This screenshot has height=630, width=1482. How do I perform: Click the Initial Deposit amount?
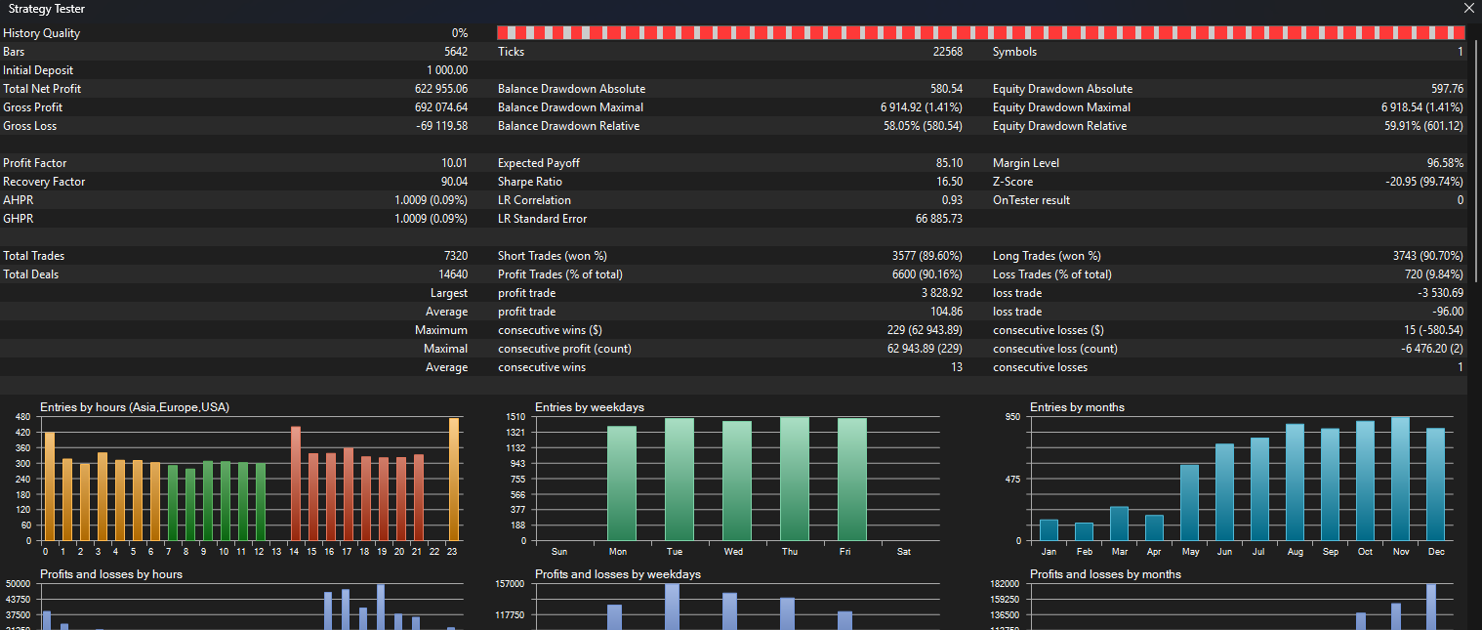[446, 69]
